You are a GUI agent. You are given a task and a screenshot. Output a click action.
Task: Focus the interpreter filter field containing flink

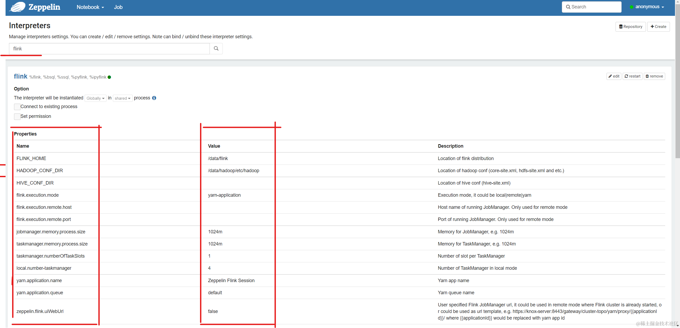click(109, 49)
